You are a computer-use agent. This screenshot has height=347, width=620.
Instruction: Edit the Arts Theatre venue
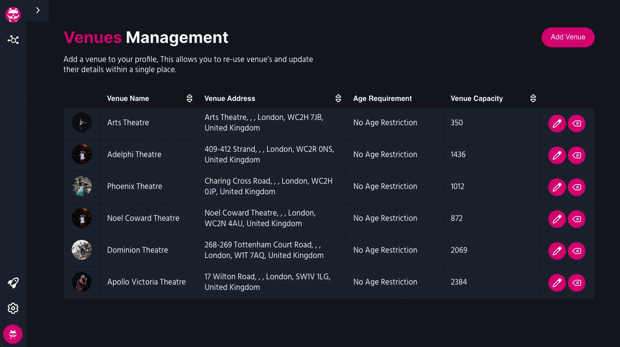[557, 123]
